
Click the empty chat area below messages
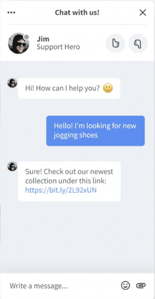77,237
